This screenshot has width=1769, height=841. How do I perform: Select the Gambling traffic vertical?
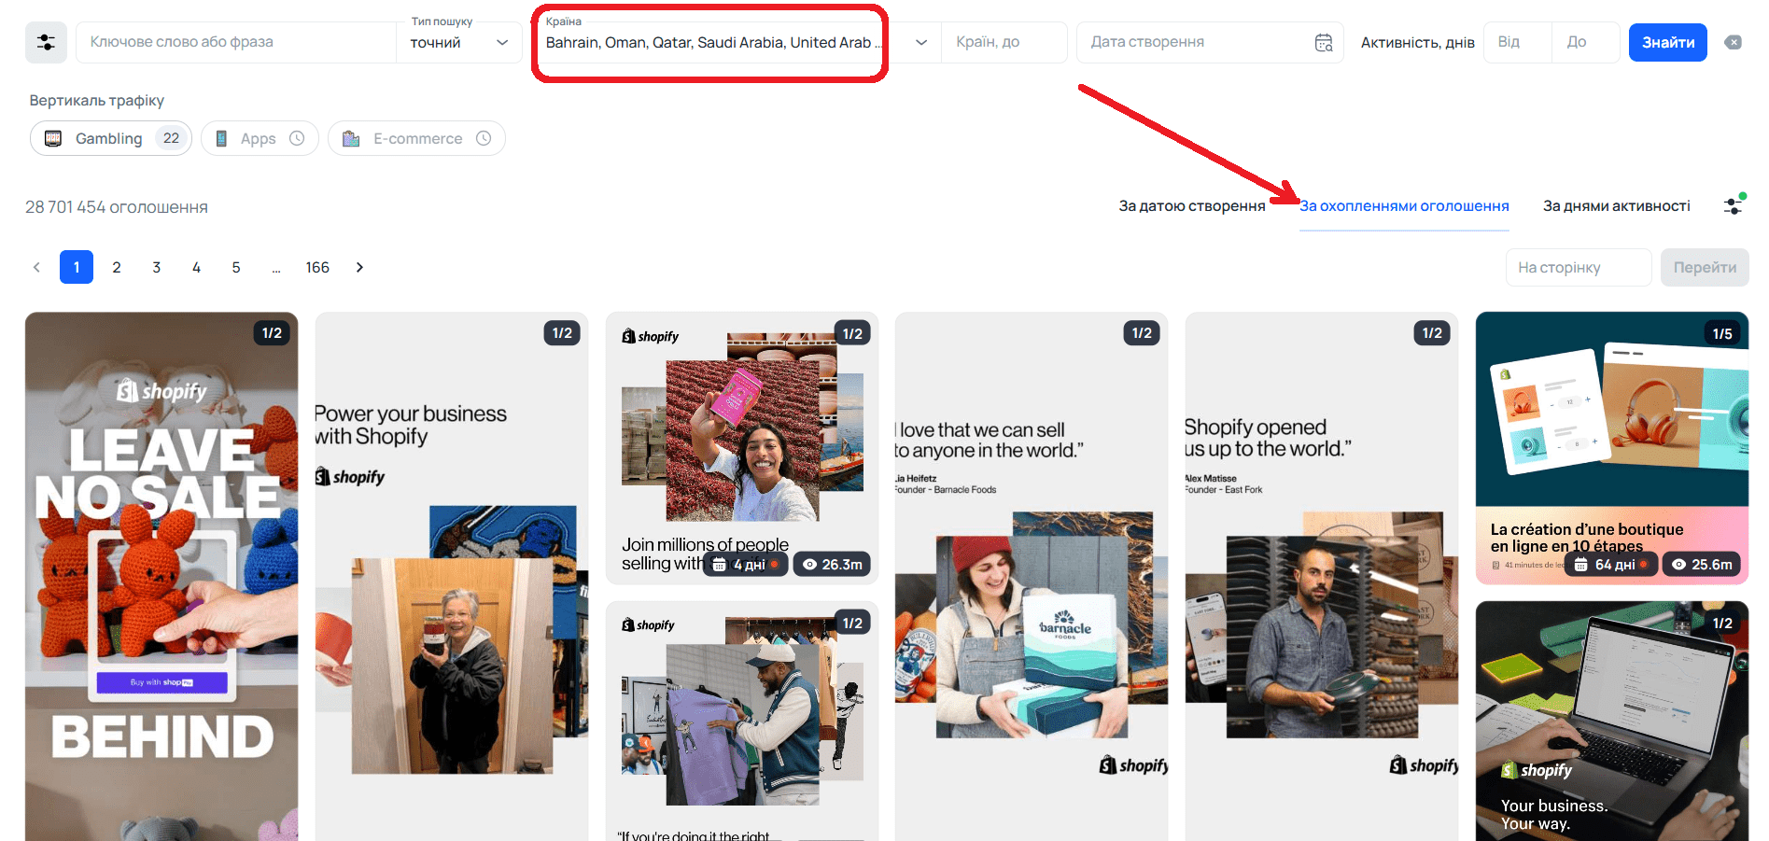point(111,138)
